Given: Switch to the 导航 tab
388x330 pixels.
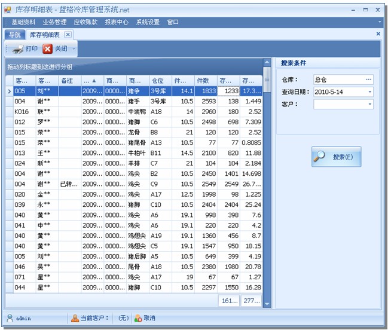Looking at the screenshot, I should click(x=15, y=35).
